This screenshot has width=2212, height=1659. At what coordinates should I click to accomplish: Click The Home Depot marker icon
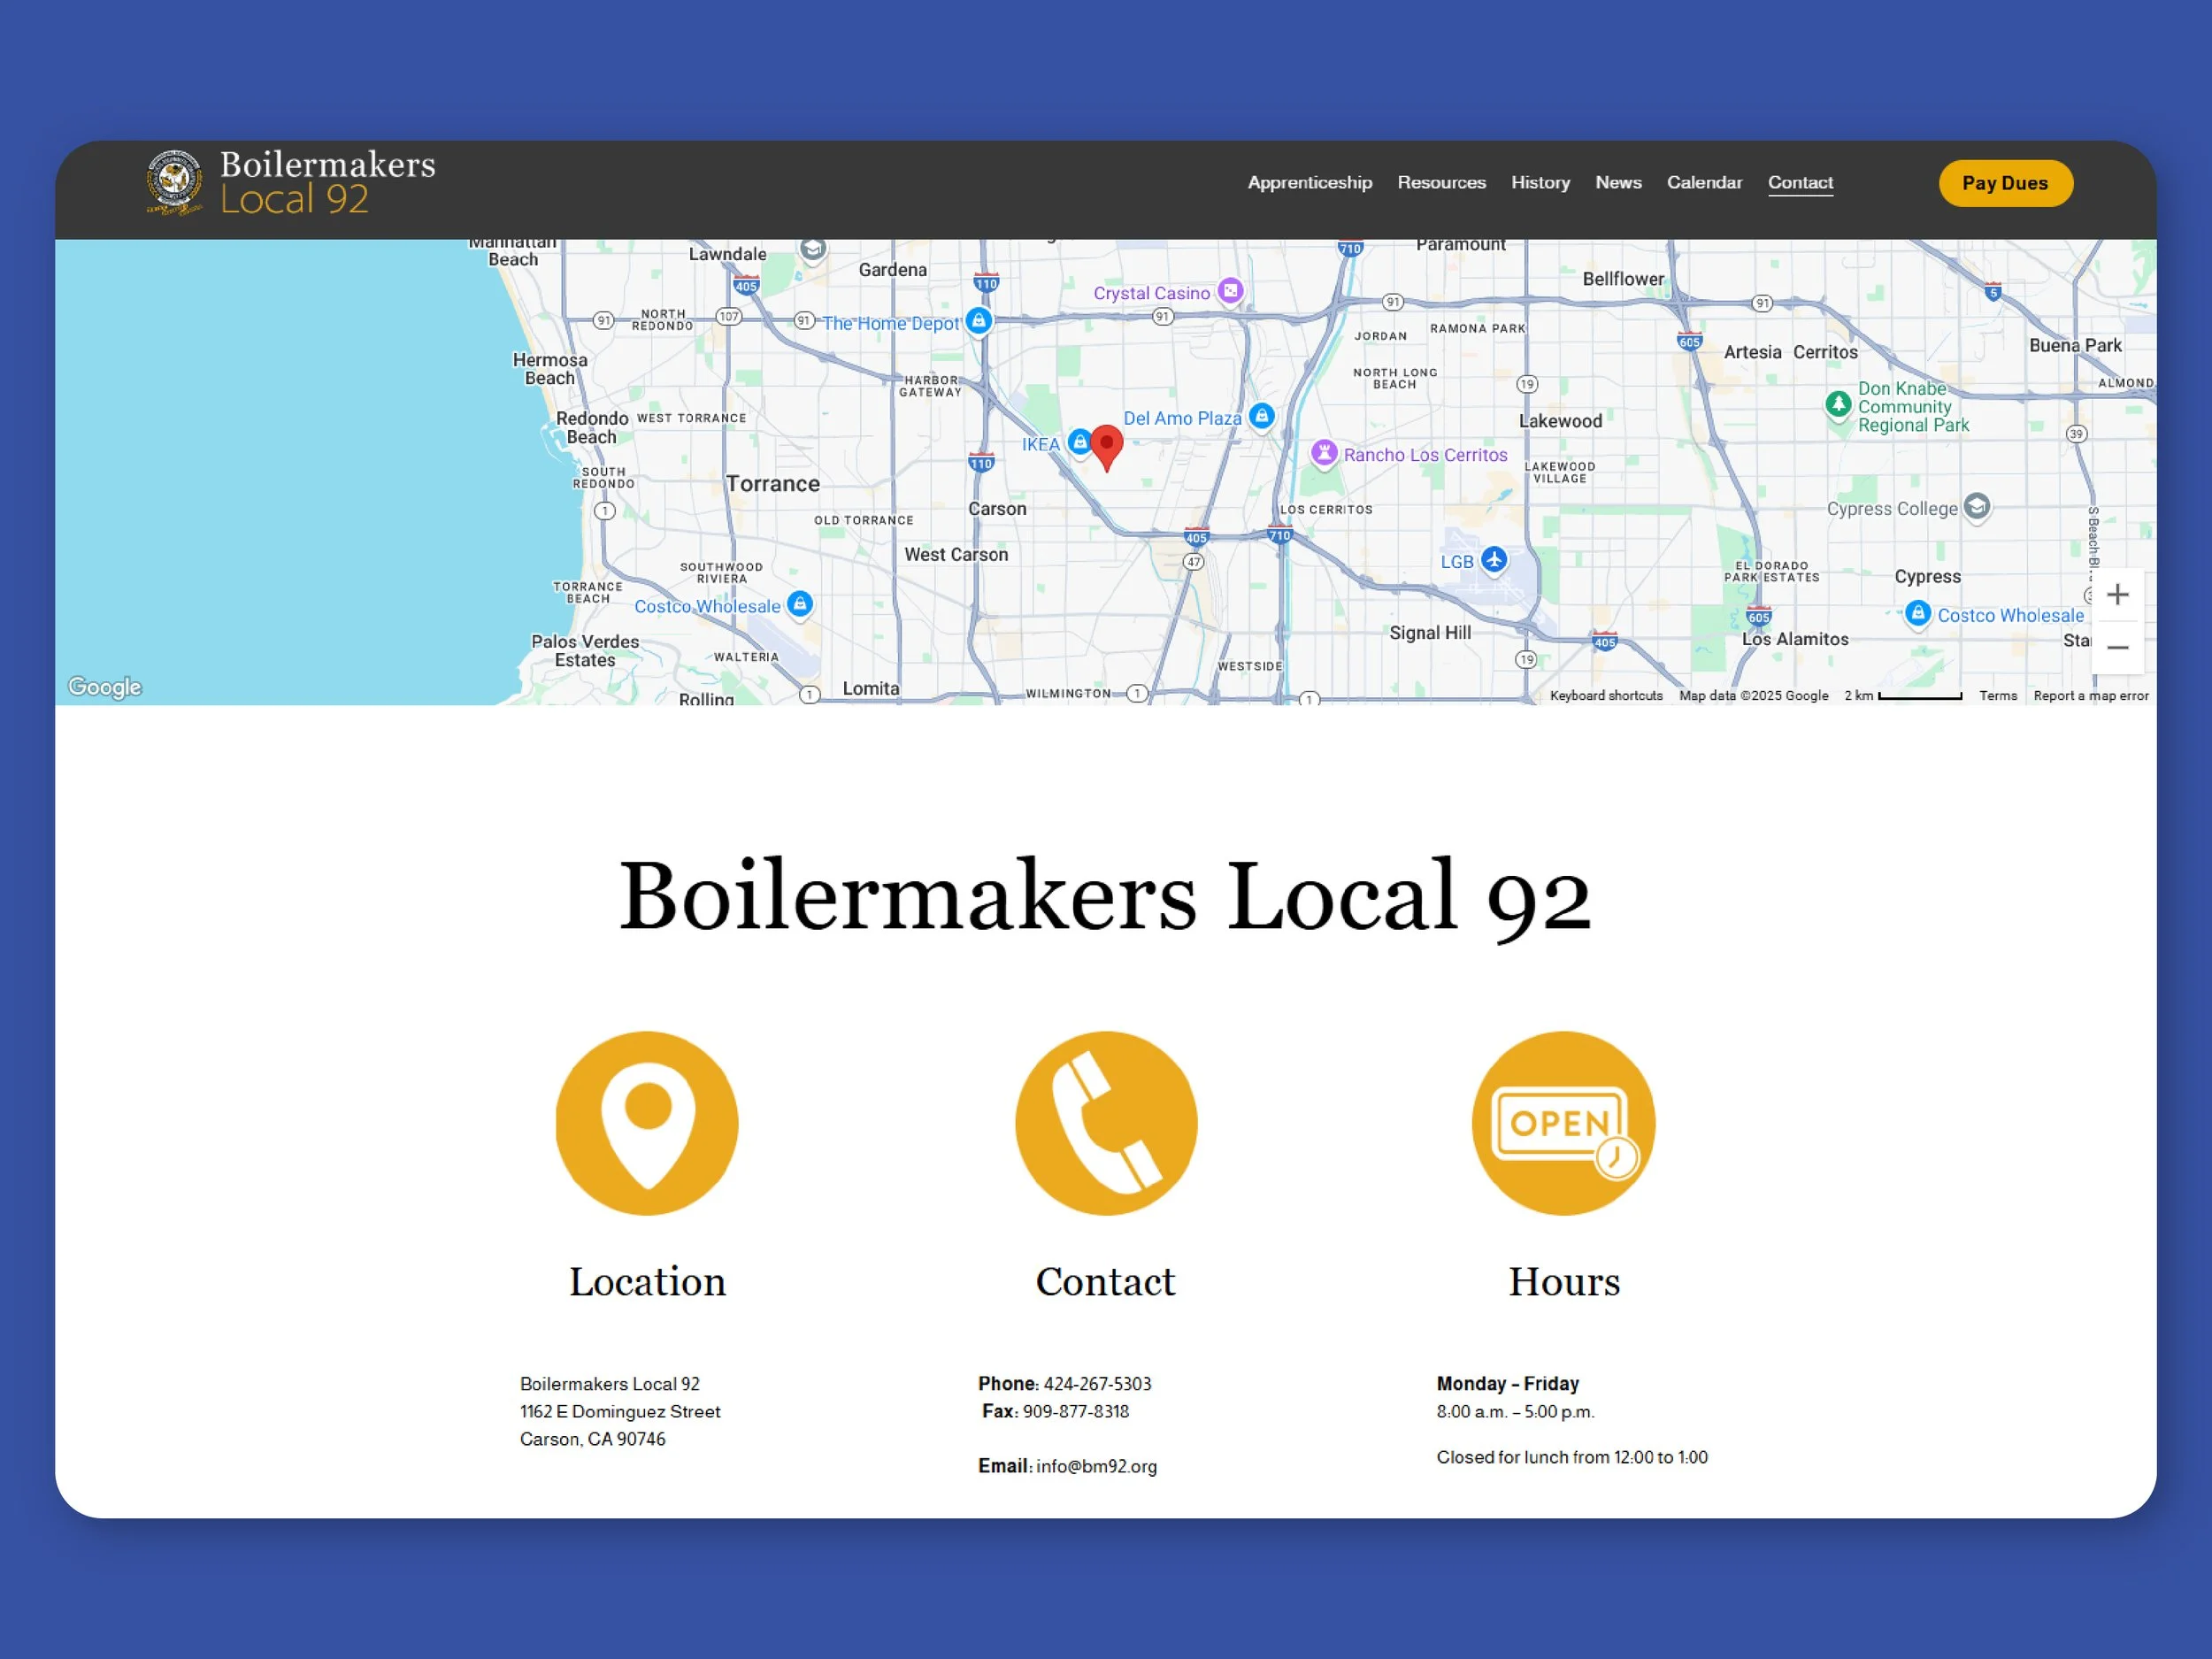979,321
